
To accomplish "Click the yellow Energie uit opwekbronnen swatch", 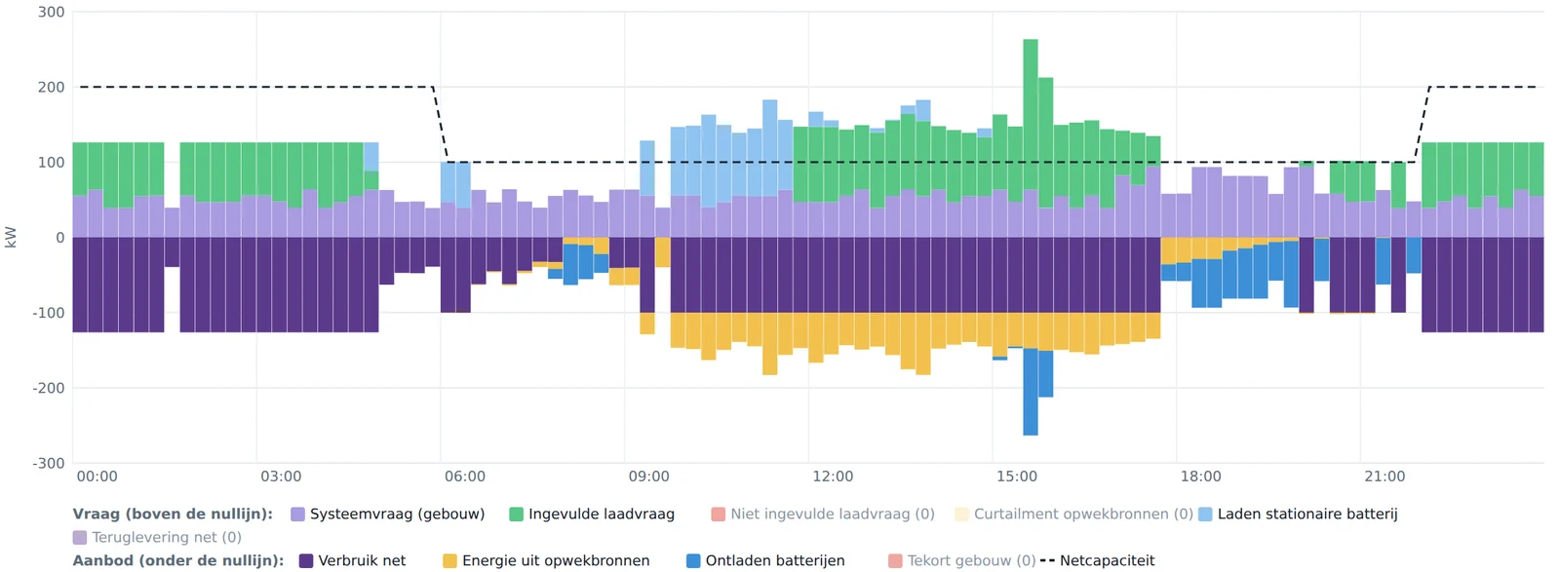I will [x=449, y=560].
